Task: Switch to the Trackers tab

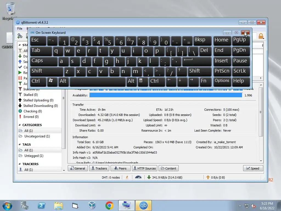Action: (x=99, y=168)
